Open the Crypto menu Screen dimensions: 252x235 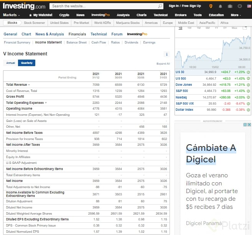(64, 15)
